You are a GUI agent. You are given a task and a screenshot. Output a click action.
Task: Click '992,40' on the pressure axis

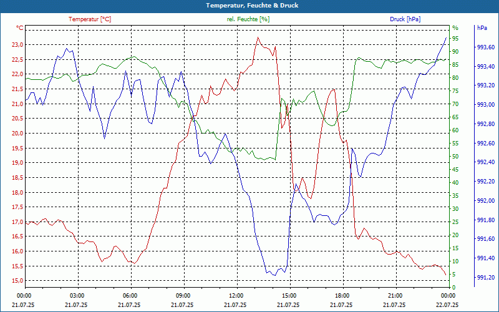[486, 162]
